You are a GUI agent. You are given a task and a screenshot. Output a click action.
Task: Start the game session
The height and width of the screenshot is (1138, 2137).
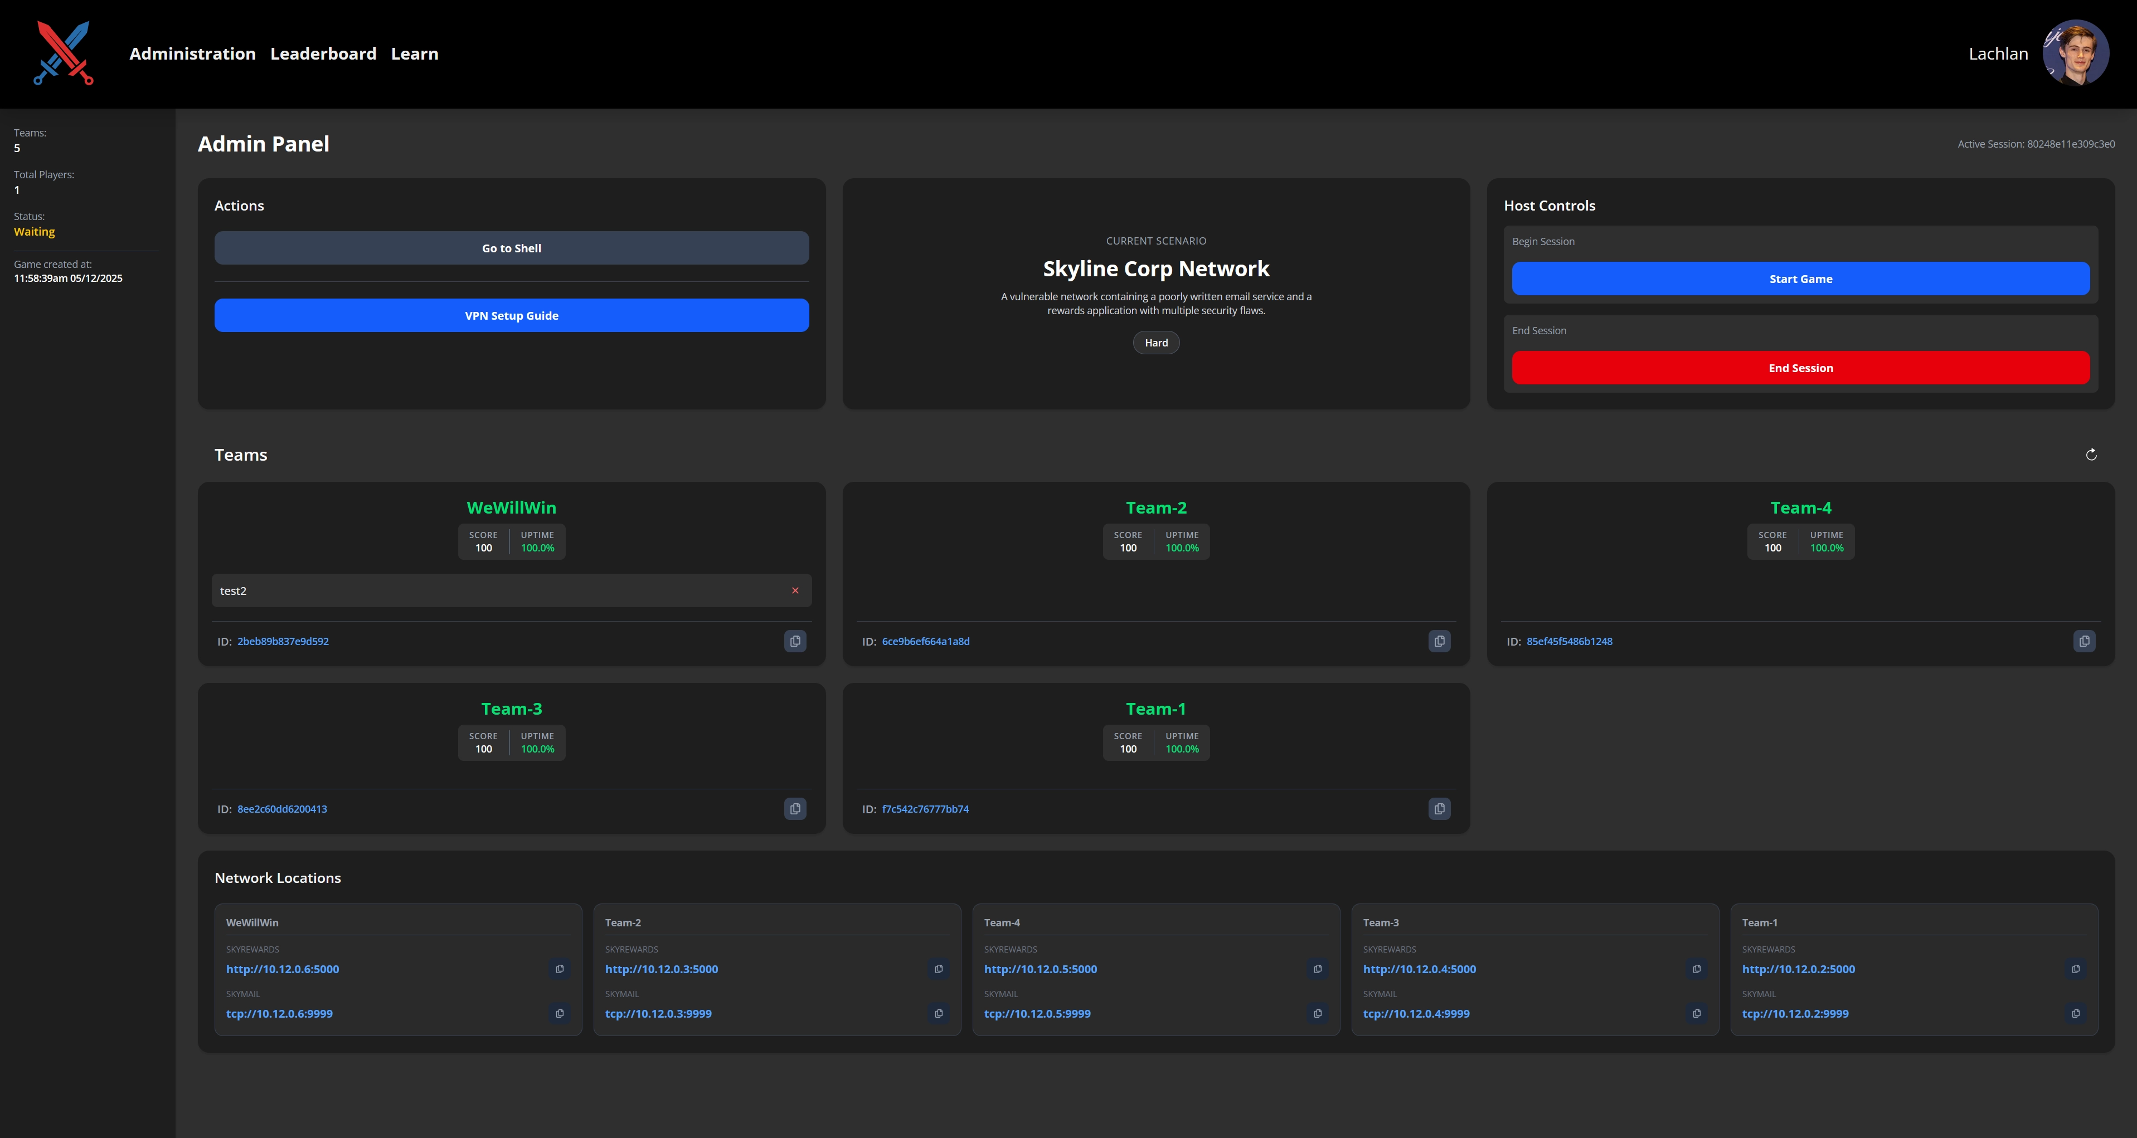(1800, 279)
